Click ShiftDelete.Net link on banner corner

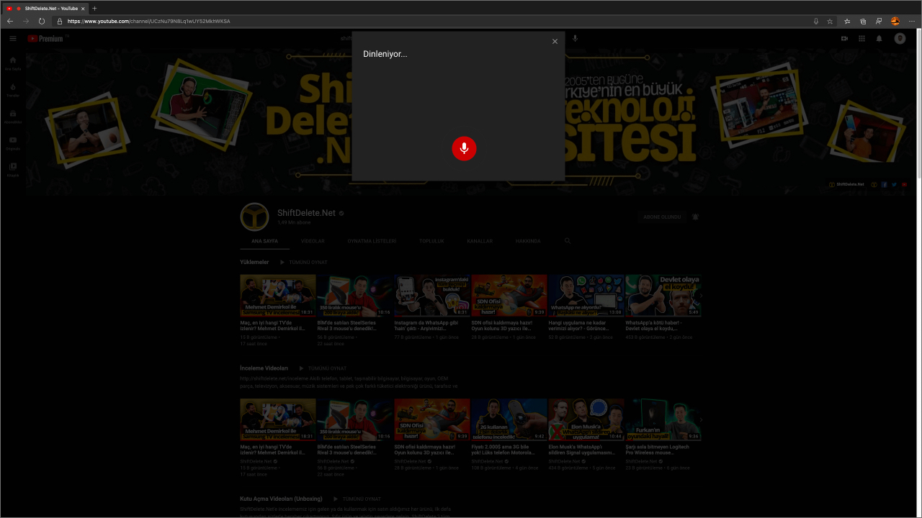[846, 184]
